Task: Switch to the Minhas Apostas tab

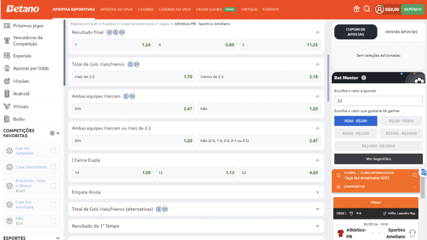Action: point(401,32)
